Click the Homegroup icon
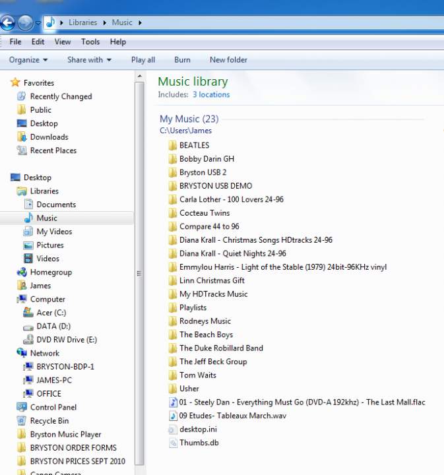The width and height of the screenshot is (444, 475). (22, 272)
